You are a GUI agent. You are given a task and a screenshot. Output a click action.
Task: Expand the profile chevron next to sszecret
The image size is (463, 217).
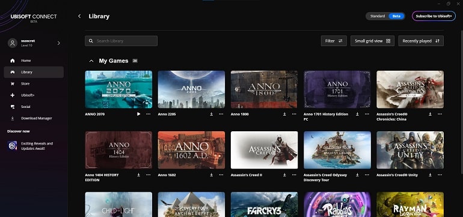58,43
